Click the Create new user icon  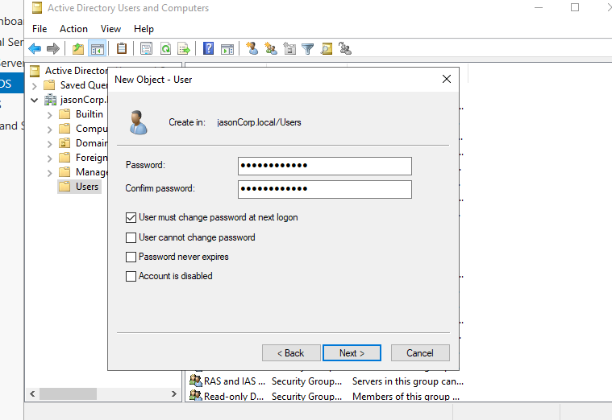tap(252, 48)
